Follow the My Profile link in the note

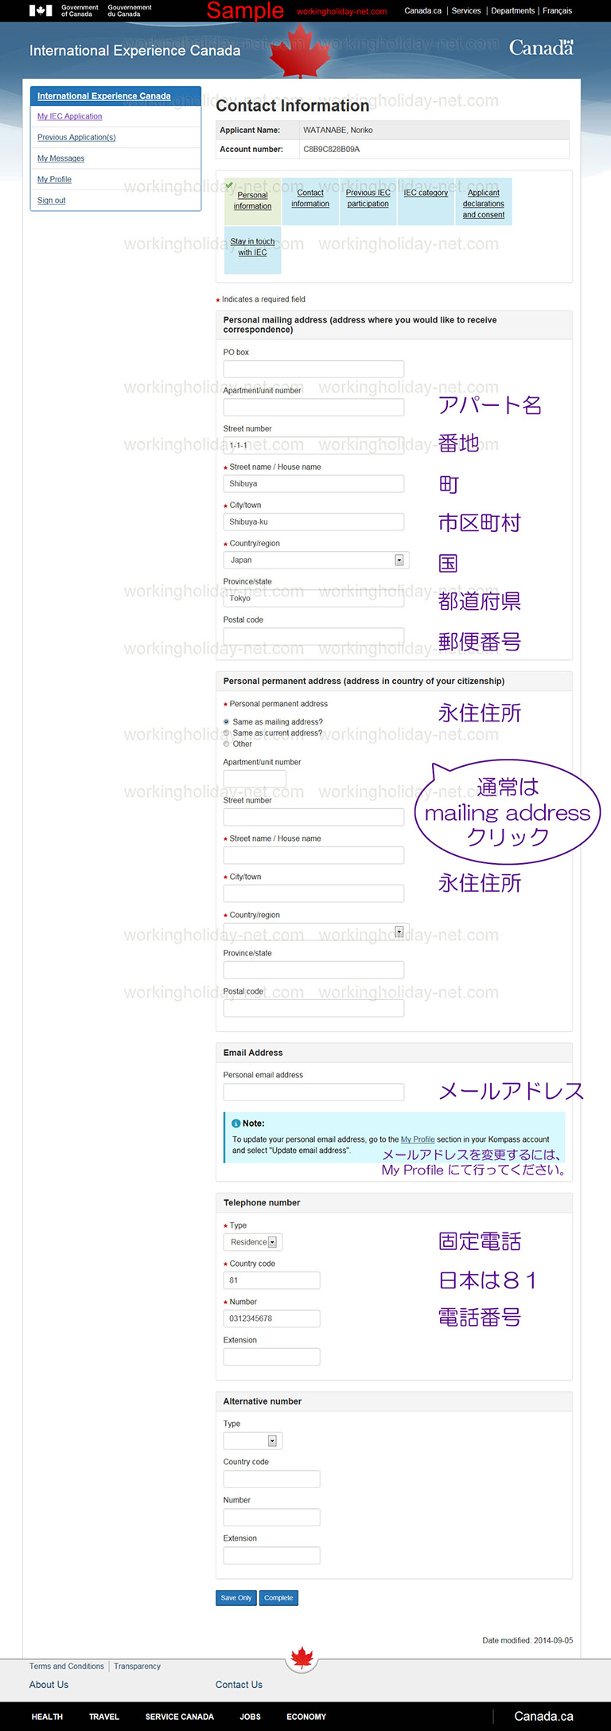(418, 1139)
